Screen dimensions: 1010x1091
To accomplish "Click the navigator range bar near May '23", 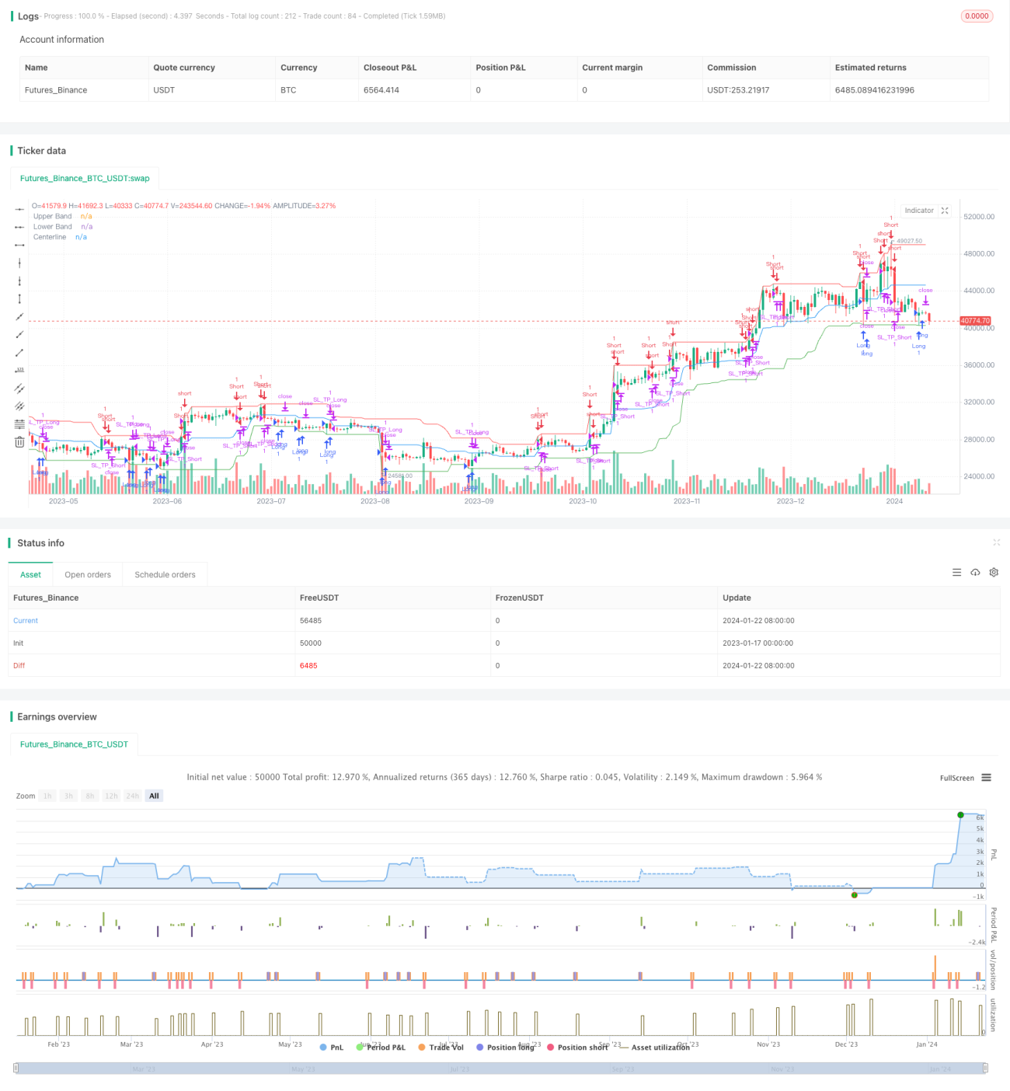I will [x=303, y=1069].
